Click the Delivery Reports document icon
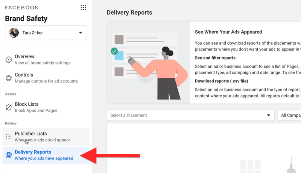This screenshot has height=173, width=301. [9, 155]
